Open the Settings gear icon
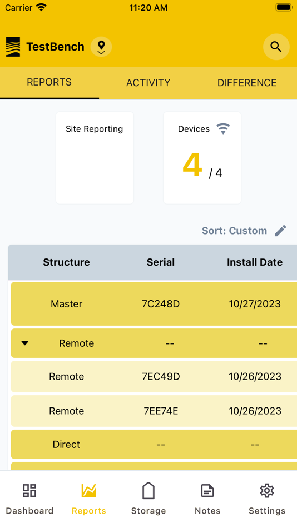The height and width of the screenshot is (528, 297). [x=266, y=491]
